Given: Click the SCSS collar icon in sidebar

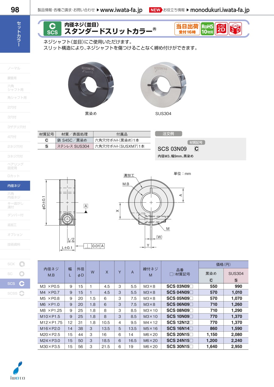Looking at the screenshot, I should pyautogui.click(x=22, y=293).
